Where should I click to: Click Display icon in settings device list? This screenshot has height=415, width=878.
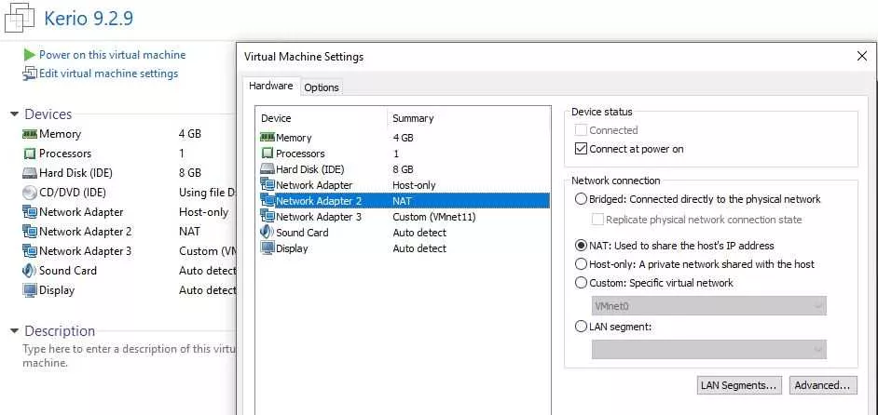click(x=268, y=248)
